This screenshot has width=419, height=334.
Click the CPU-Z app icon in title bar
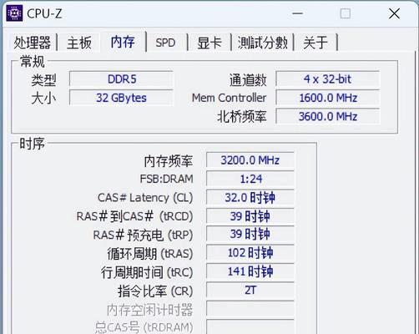point(14,13)
